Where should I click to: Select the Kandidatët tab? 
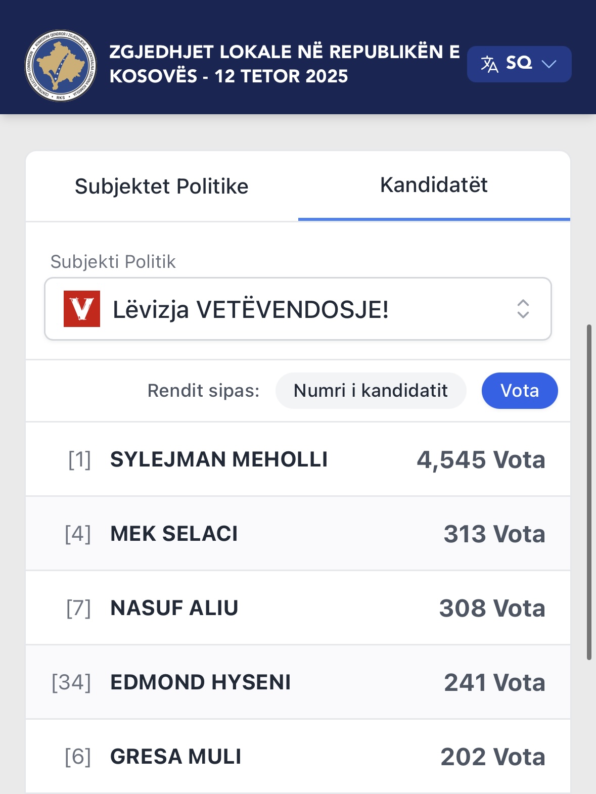click(x=434, y=185)
